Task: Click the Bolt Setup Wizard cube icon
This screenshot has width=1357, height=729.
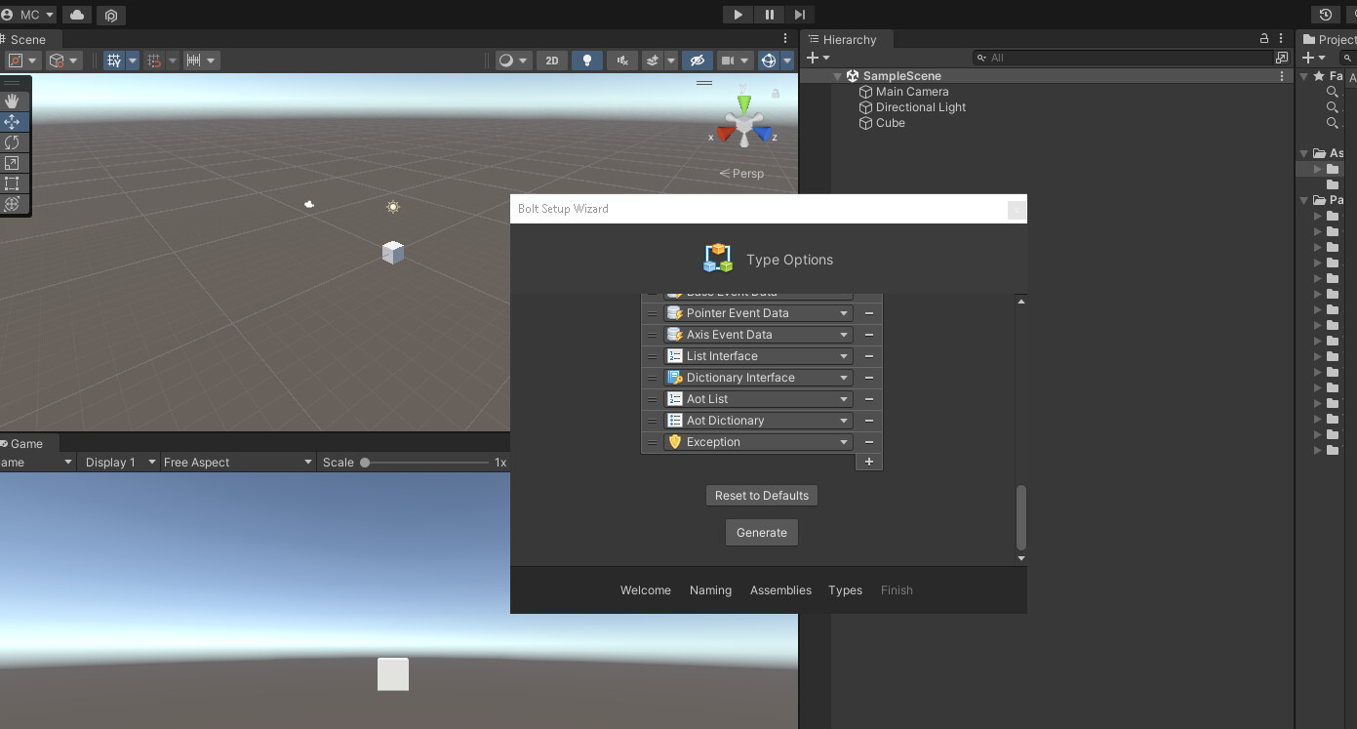Action: click(x=718, y=257)
